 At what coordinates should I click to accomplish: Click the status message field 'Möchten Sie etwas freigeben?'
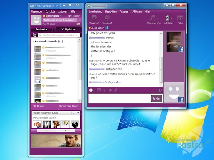60,20
